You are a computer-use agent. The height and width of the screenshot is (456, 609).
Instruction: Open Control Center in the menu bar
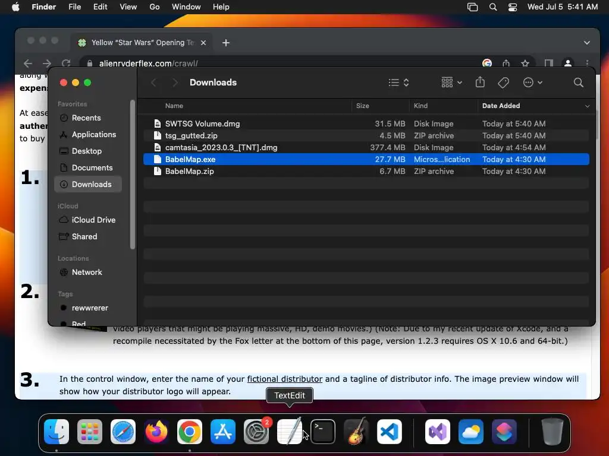click(513, 7)
